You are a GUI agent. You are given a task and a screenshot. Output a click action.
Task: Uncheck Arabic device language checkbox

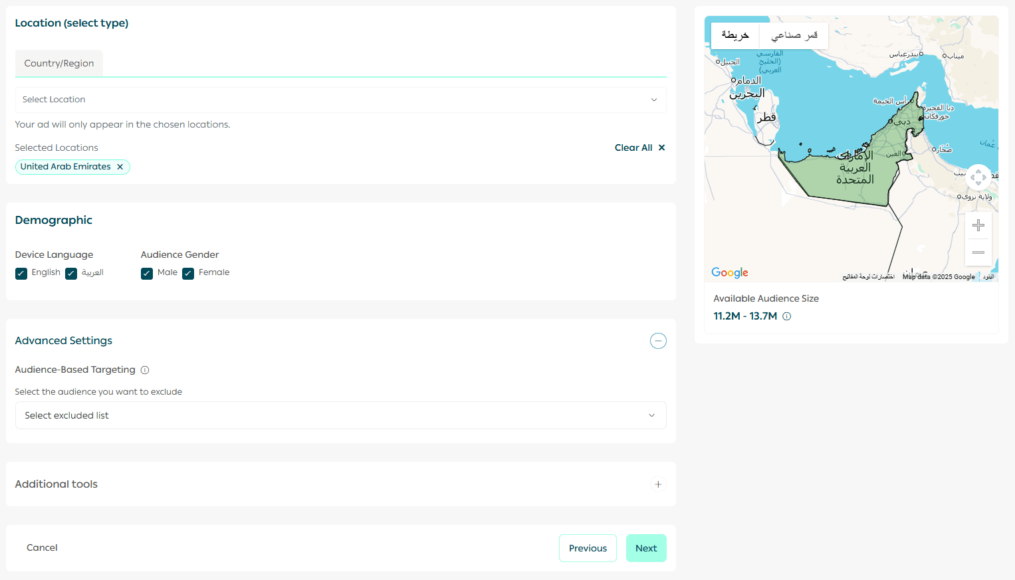pos(71,273)
